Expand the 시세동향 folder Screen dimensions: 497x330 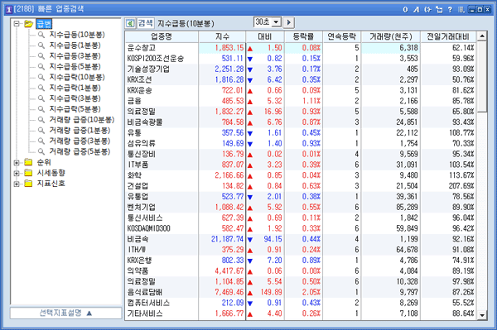point(17,173)
